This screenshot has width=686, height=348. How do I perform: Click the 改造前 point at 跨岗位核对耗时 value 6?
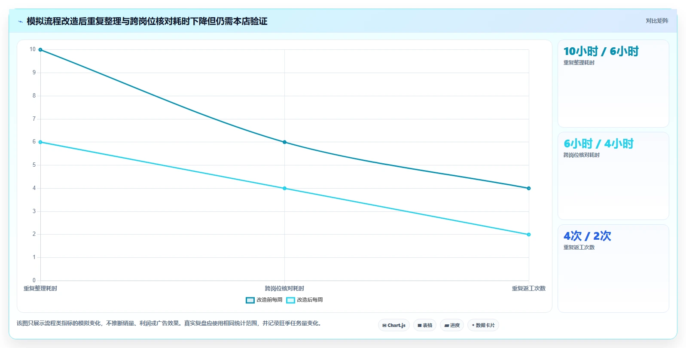284,142
